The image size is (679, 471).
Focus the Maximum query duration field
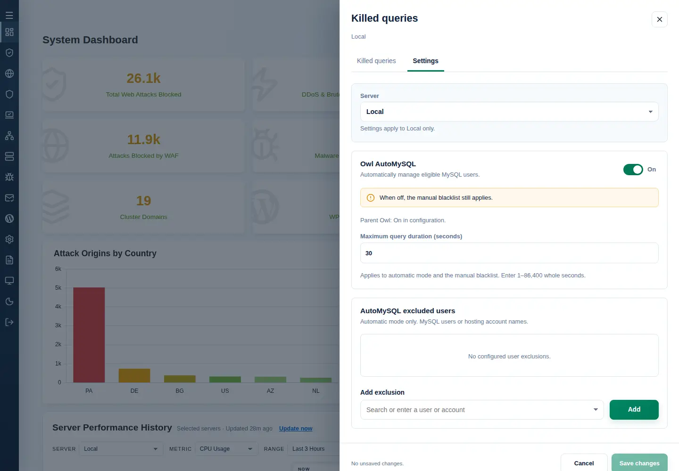click(x=509, y=253)
